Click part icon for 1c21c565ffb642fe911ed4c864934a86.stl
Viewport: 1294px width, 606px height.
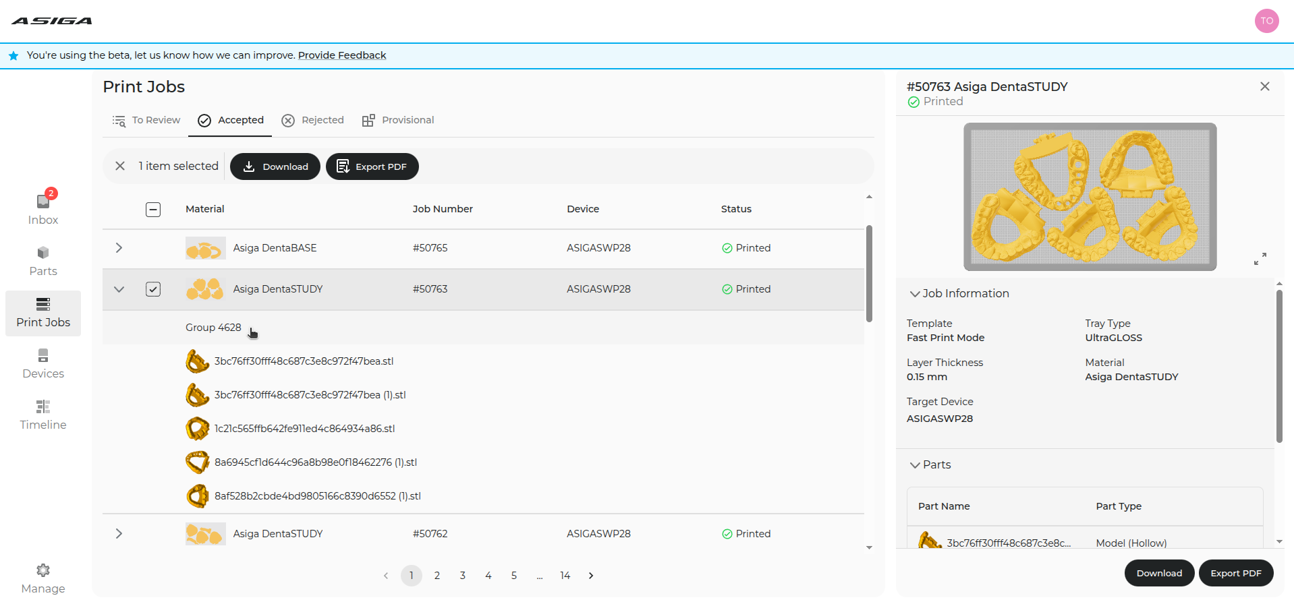197,429
